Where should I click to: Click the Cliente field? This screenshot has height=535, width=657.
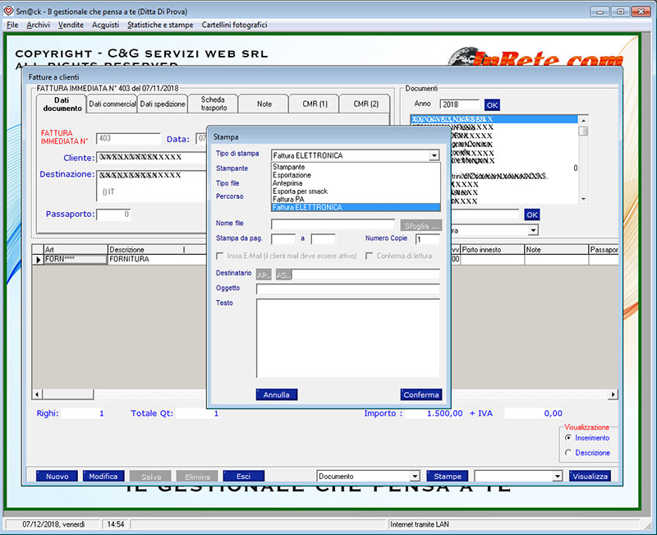click(152, 158)
